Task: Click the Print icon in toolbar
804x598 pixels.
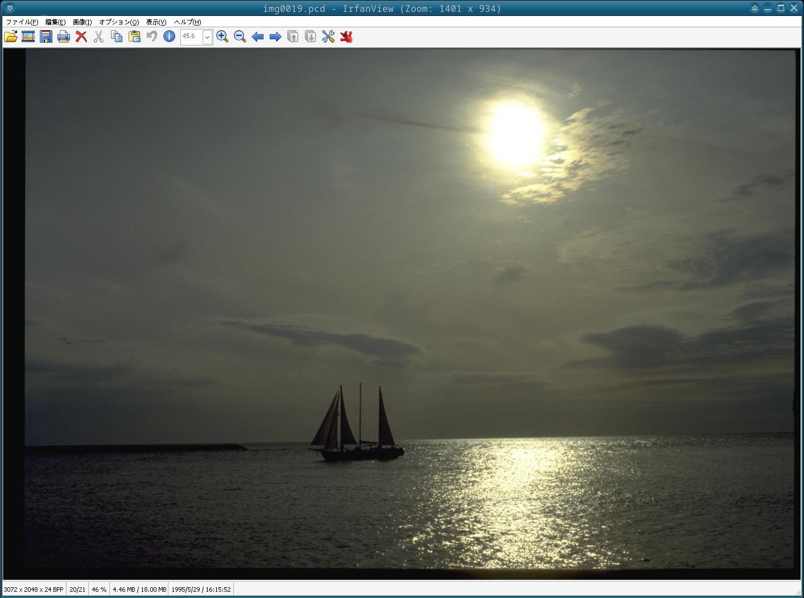Action: 64,37
